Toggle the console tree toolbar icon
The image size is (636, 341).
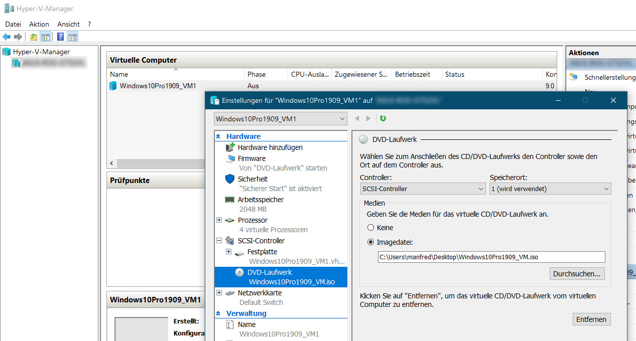[45, 37]
